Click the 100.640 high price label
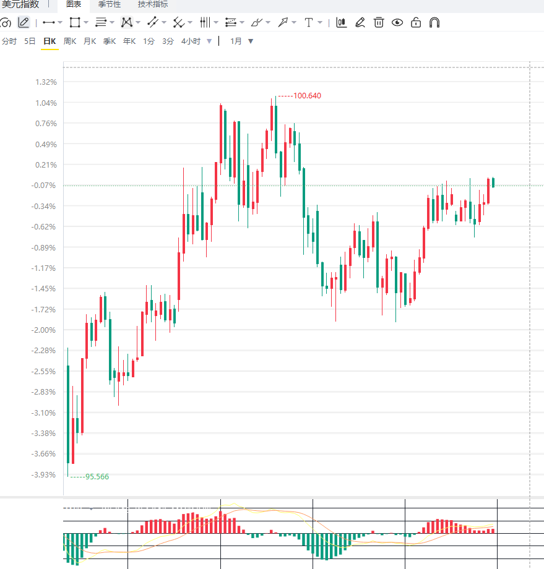This screenshot has height=569, width=544. pos(307,96)
